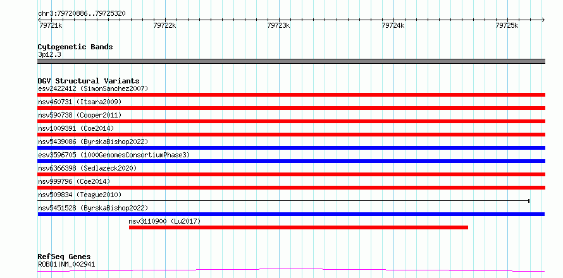Open the esv3596705 (1000GenomesConsortiumPhase3) label
This screenshot has width=563, height=278.
point(114,155)
